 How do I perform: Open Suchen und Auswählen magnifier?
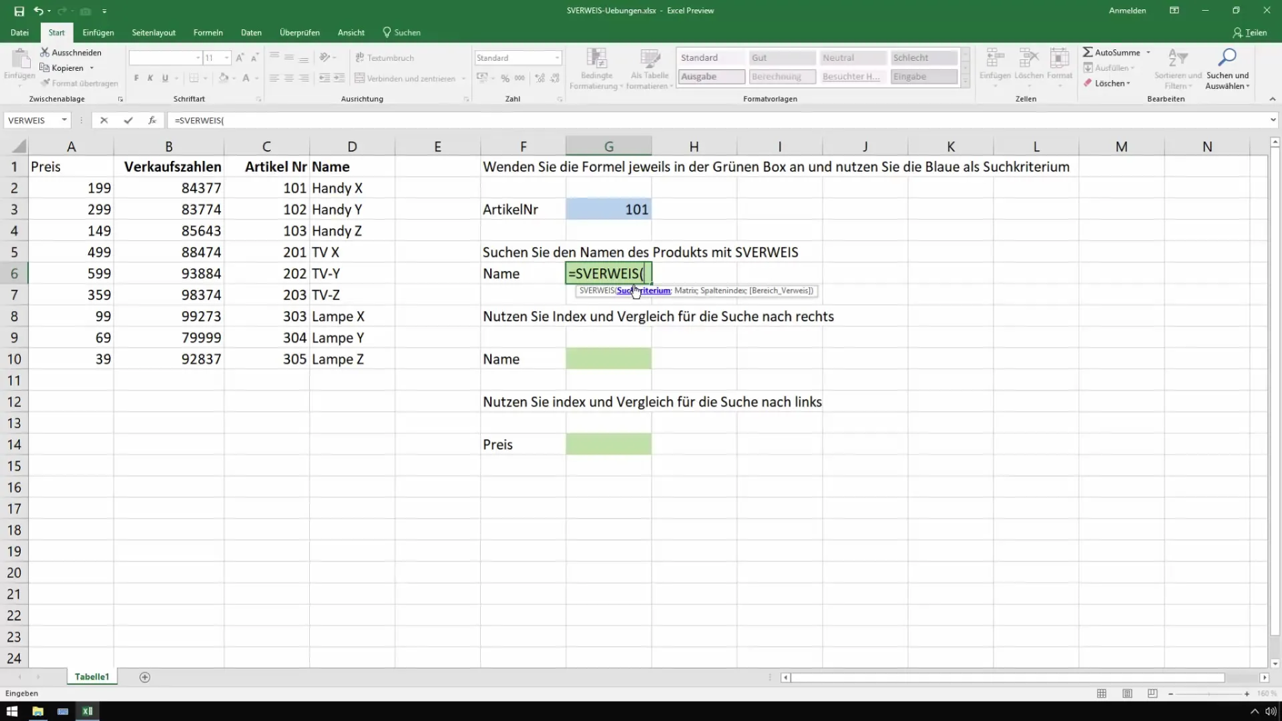pos(1227,69)
